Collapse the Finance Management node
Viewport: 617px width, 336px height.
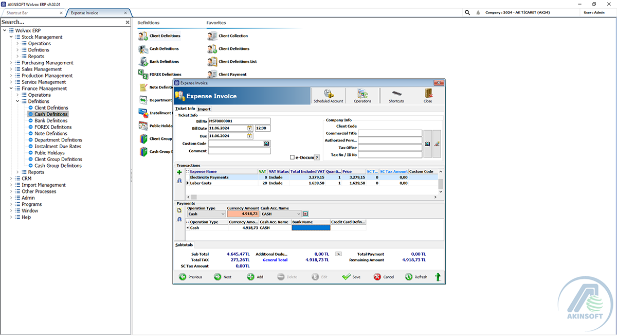coord(11,89)
